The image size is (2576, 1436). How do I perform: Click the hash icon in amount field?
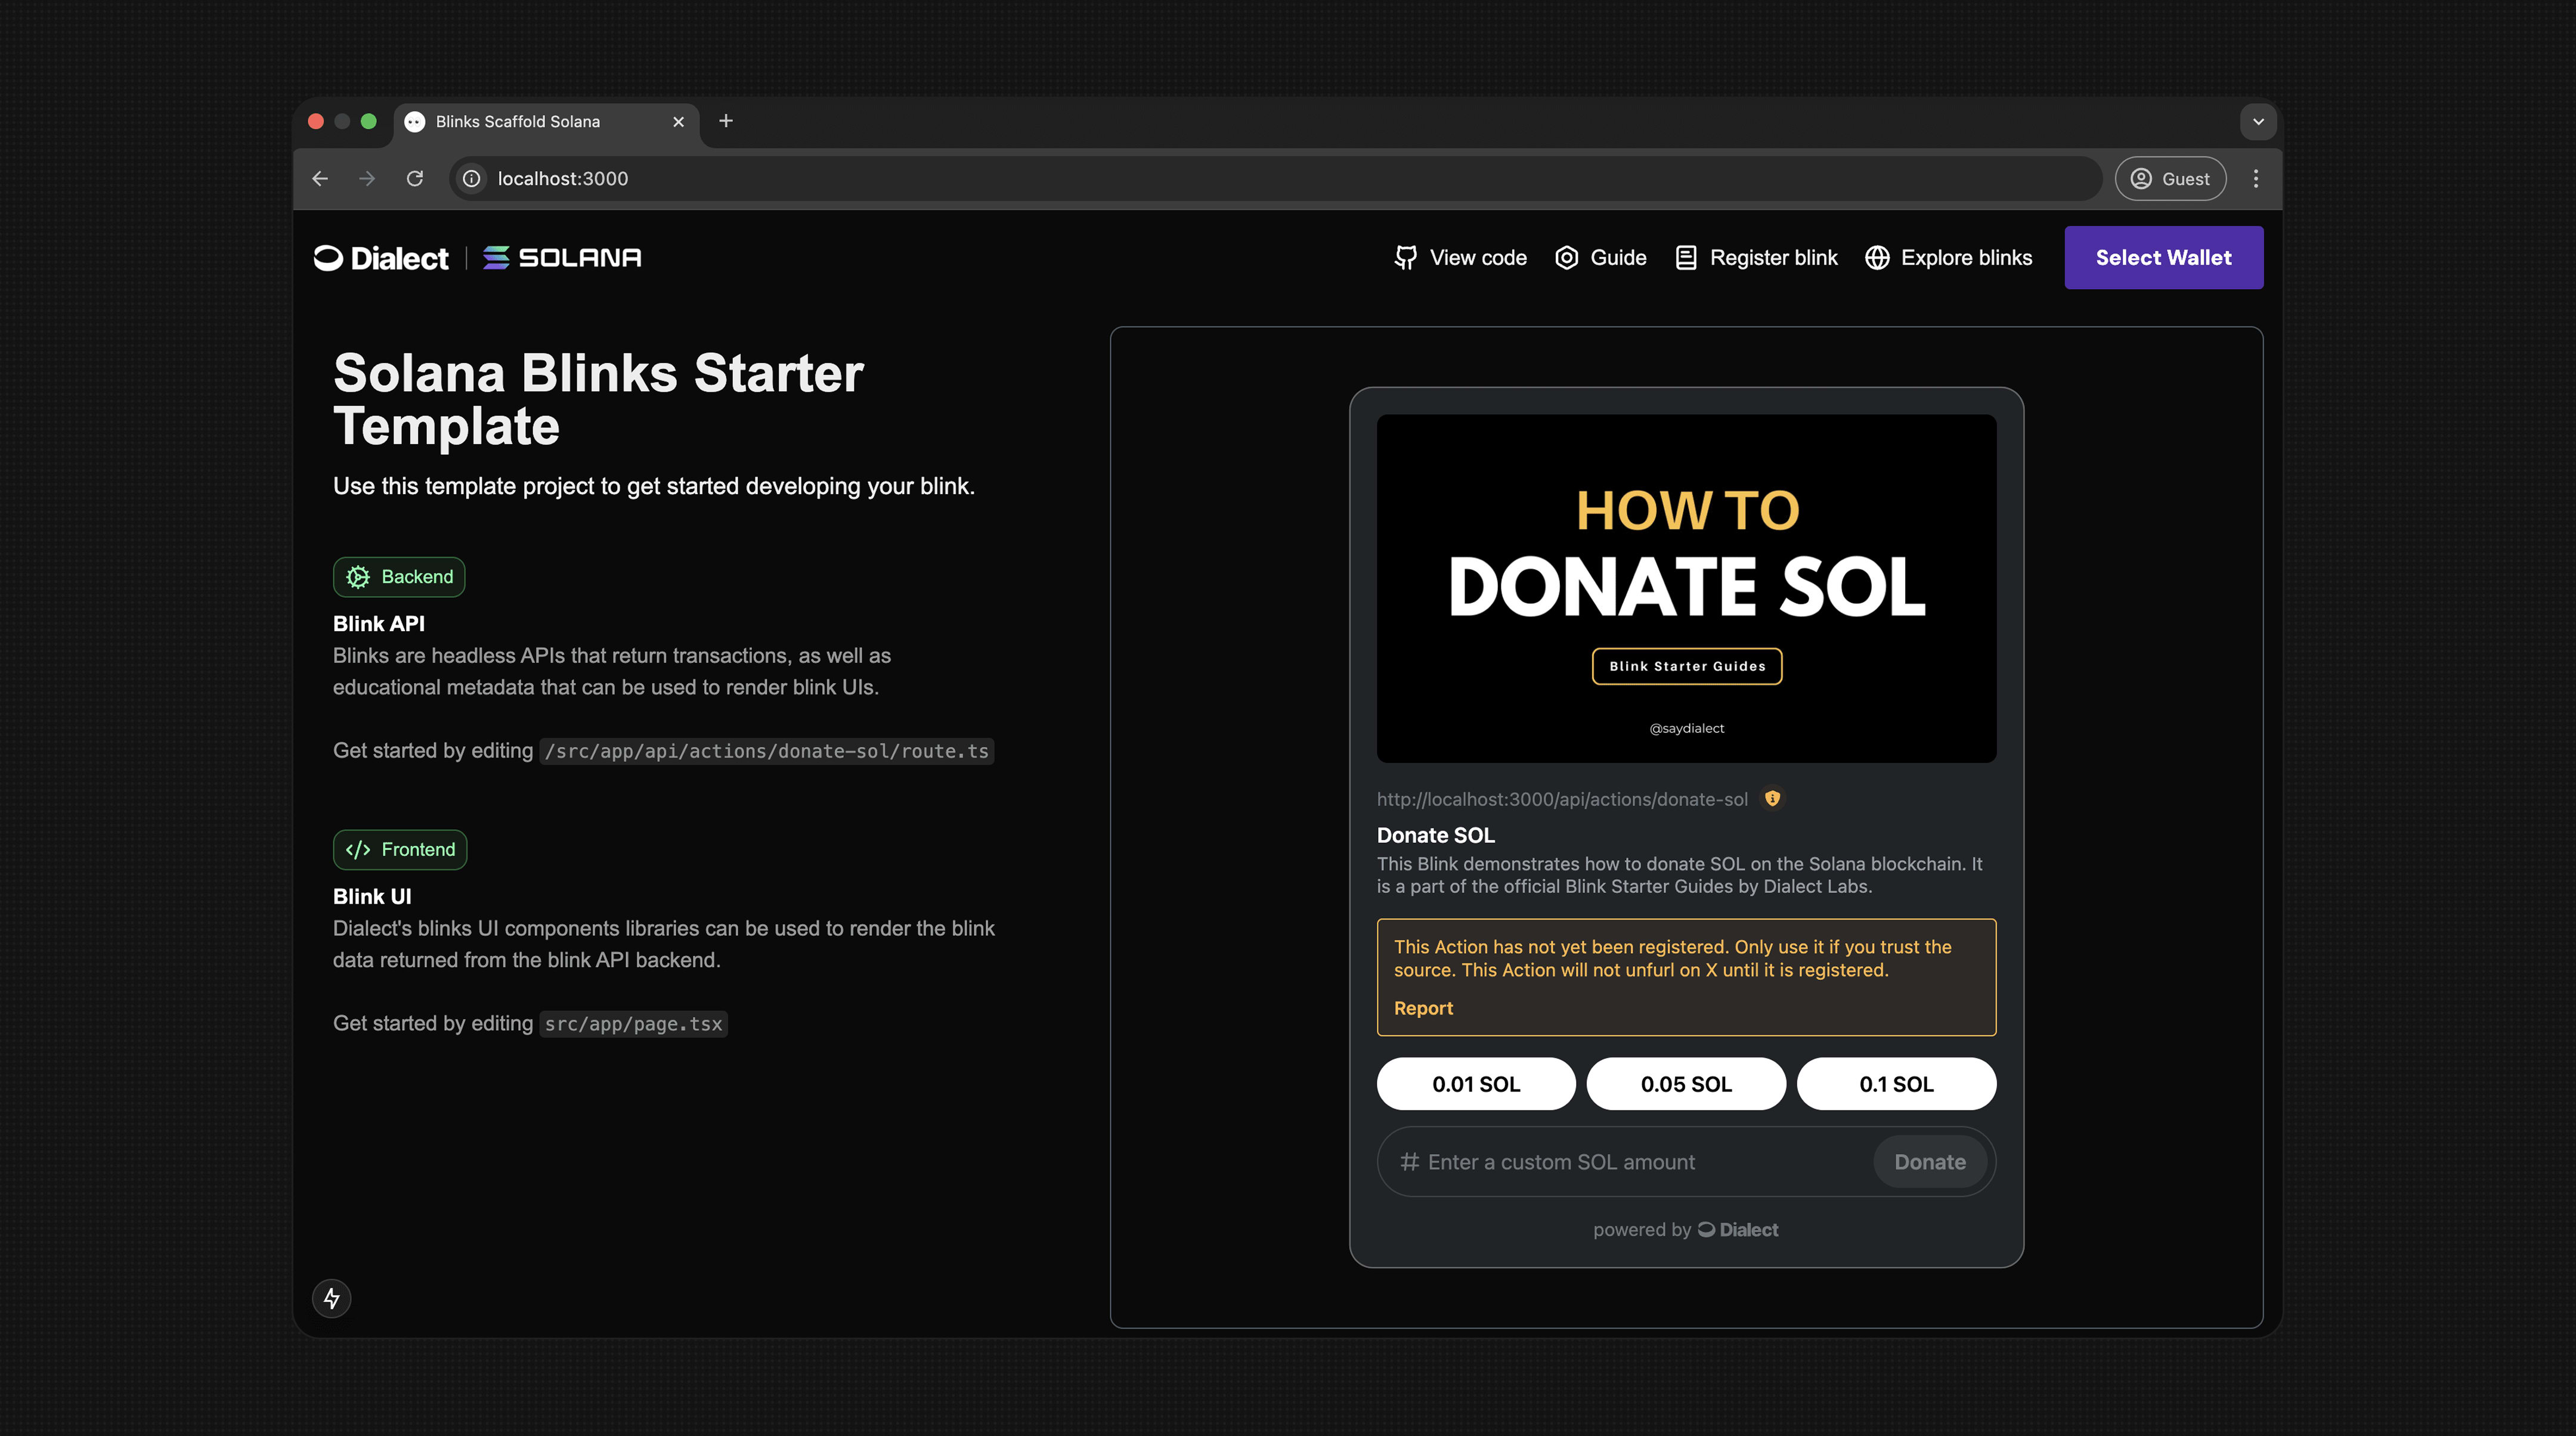point(1409,1162)
